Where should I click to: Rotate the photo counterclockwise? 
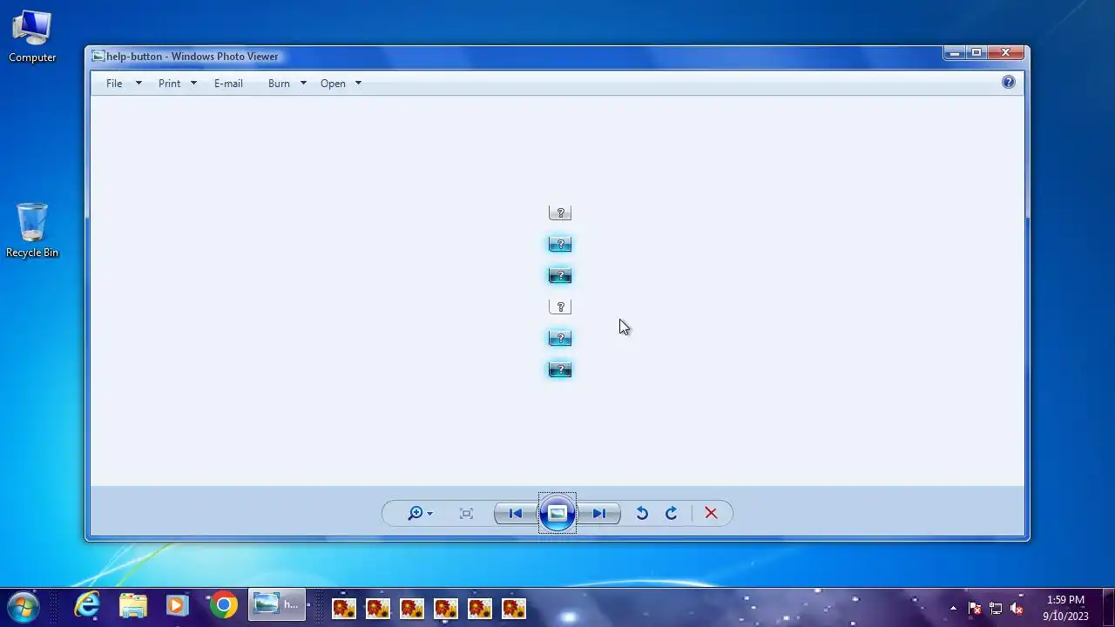tap(642, 514)
